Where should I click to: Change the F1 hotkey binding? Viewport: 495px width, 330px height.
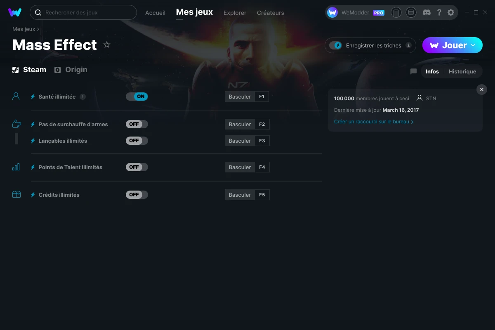click(x=262, y=97)
